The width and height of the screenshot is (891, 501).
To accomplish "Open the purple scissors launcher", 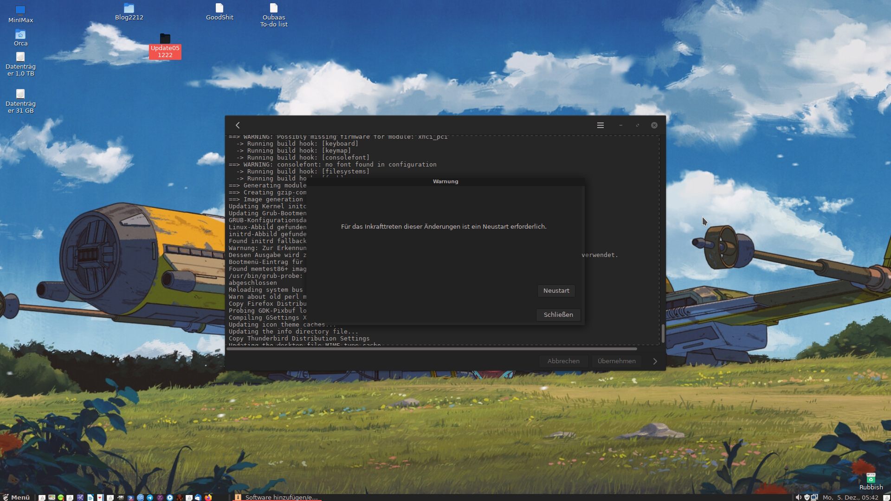I will point(160,497).
